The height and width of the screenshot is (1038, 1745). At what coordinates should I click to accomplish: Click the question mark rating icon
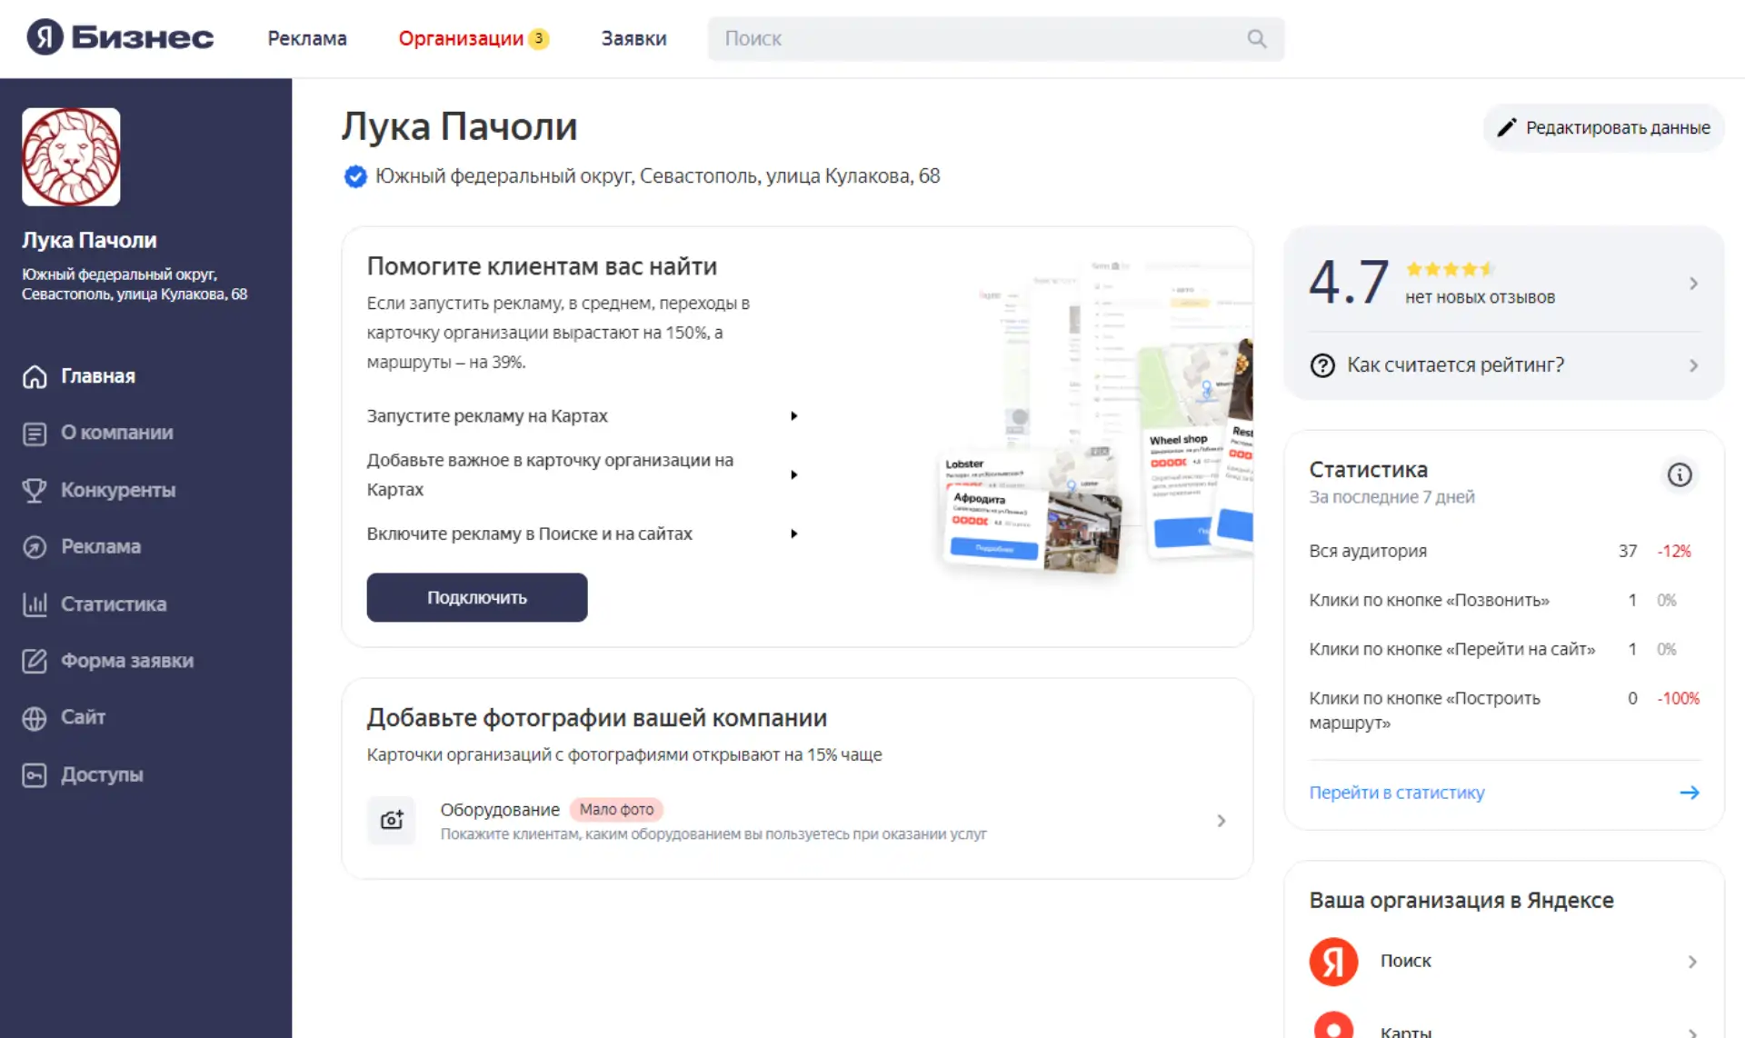tap(1322, 365)
